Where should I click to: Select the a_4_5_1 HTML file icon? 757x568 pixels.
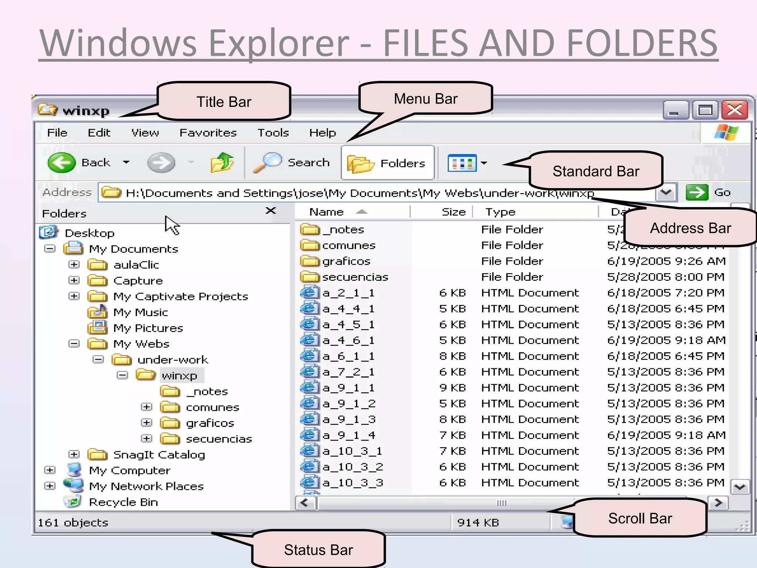(309, 324)
